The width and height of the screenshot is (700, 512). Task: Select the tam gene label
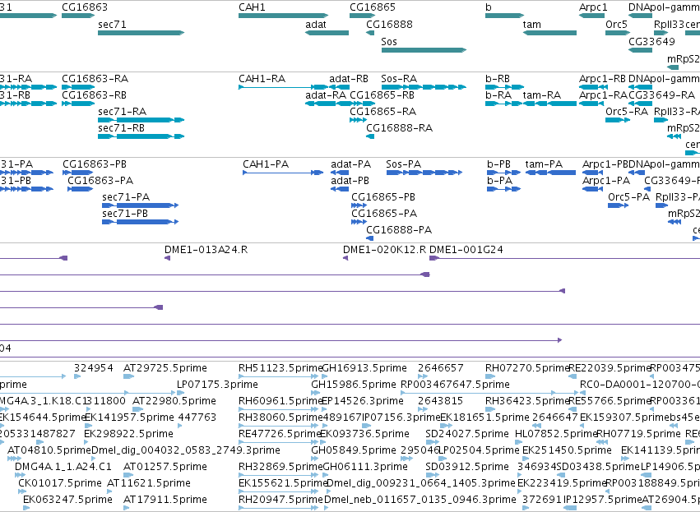click(x=531, y=25)
